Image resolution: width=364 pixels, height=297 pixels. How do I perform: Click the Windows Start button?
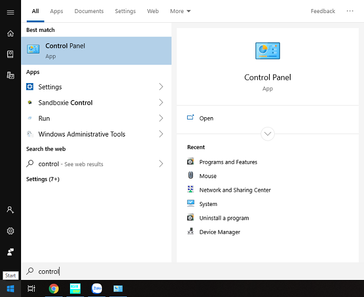(x=10, y=288)
